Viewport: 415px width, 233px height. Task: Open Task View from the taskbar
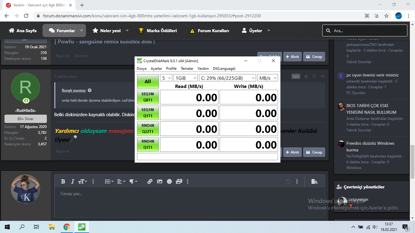(x=36, y=227)
